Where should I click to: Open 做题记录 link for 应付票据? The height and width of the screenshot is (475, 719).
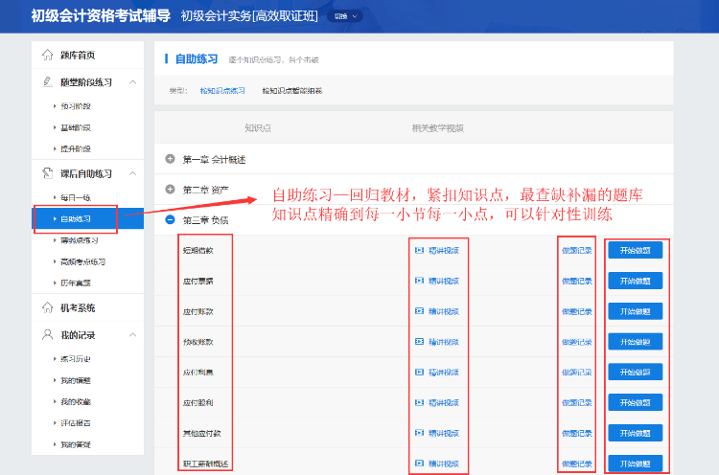pyautogui.click(x=577, y=282)
